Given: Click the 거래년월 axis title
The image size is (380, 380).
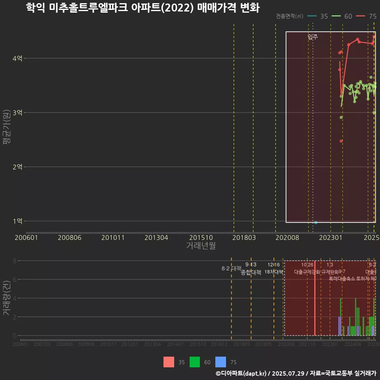Looking at the screenshot, I should coord(201,245).
